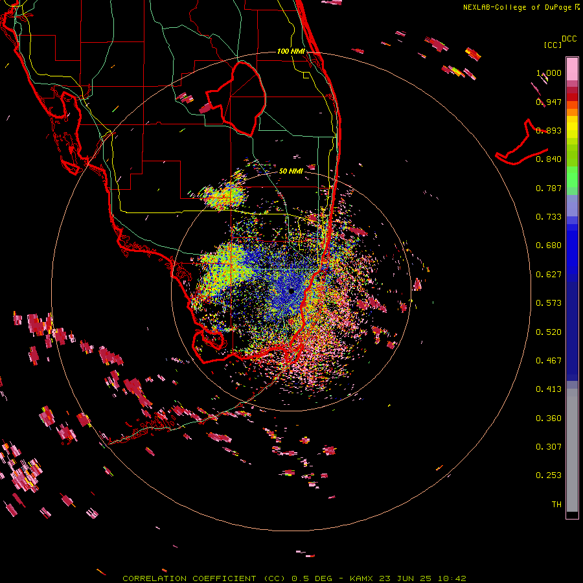The width and height of the screenshot is (583, 583).
Task: Click the 0.680 scale value
Action: point(549,245)
